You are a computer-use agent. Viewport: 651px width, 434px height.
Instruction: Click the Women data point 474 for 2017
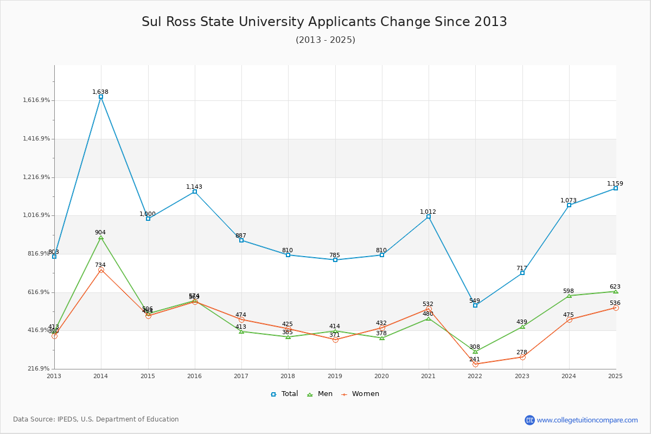coord(241,320)
